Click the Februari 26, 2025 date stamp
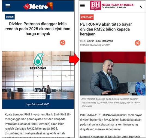The width and height of the screenshot is (148, 138). pos(95,45)
